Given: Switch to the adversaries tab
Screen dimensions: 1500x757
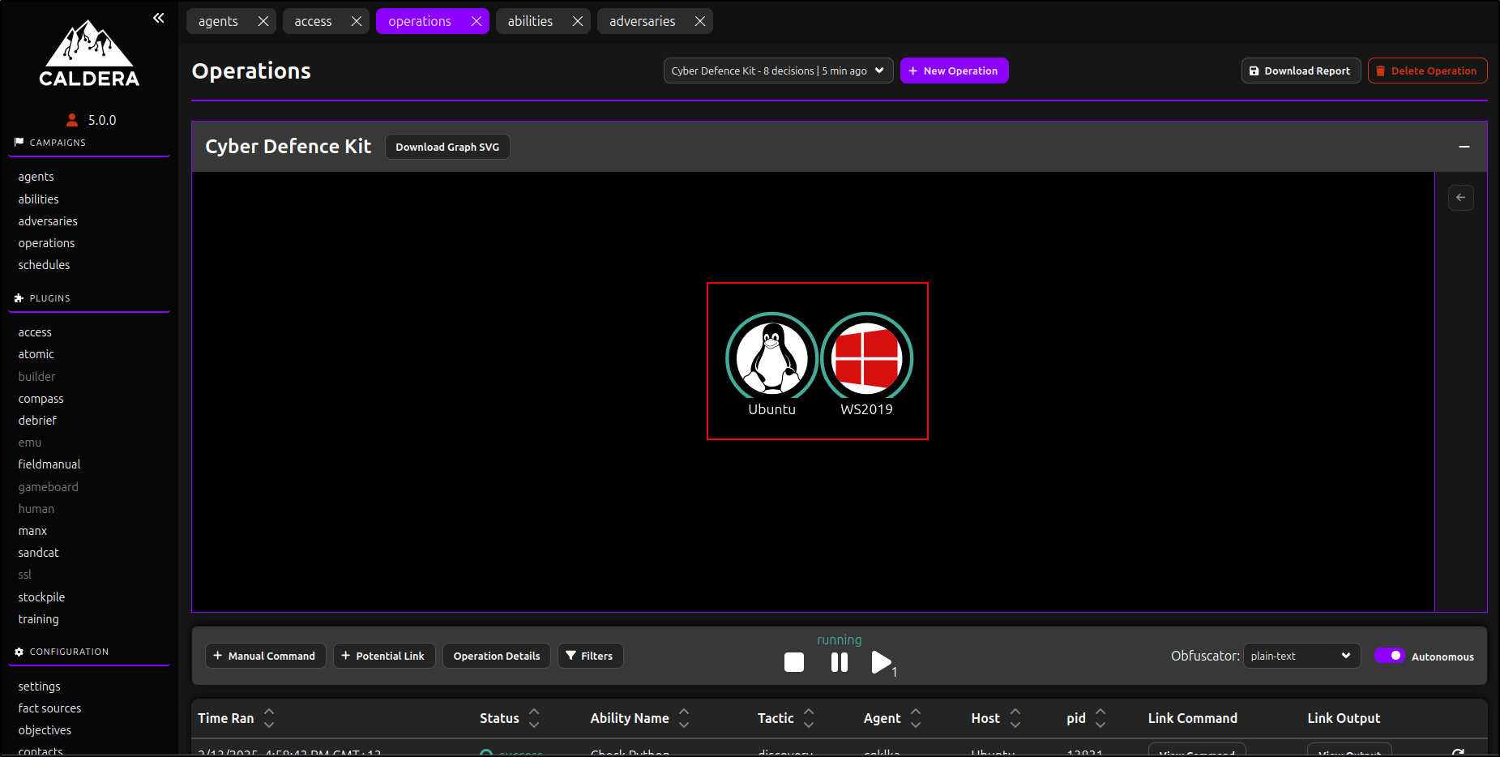Looking at the screenshot, I should pyautogui.click(x=642, y=21).
